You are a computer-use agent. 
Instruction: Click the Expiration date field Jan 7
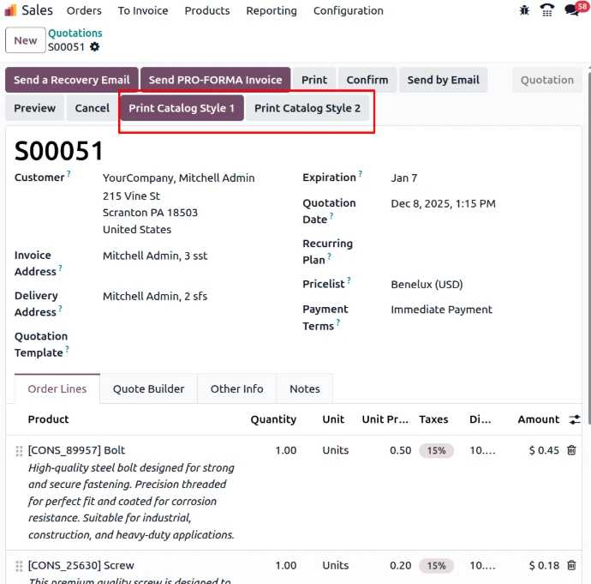404,178
